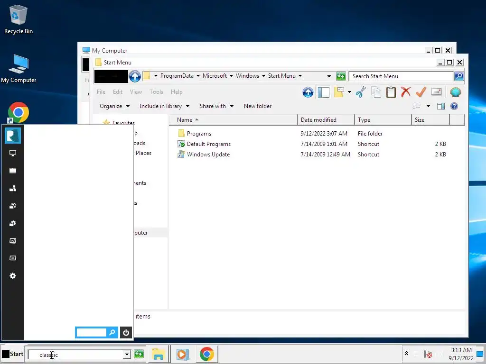Viewport: 486px width, 364px height.
Task: Open the Google Chrome desktop shortcut
Action: [x=19, y=113]
